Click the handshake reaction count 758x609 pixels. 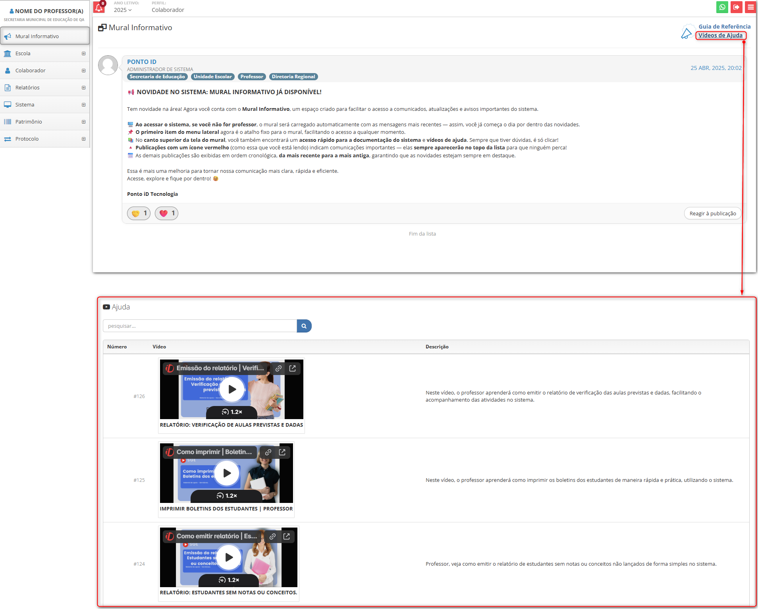[x=139, y=213]
